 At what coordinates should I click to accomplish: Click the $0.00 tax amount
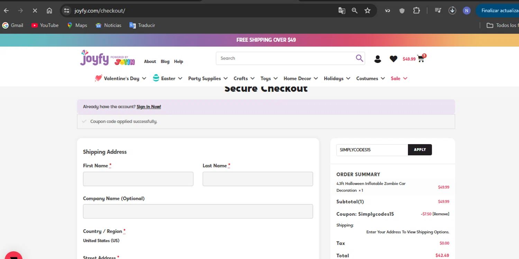444,243
